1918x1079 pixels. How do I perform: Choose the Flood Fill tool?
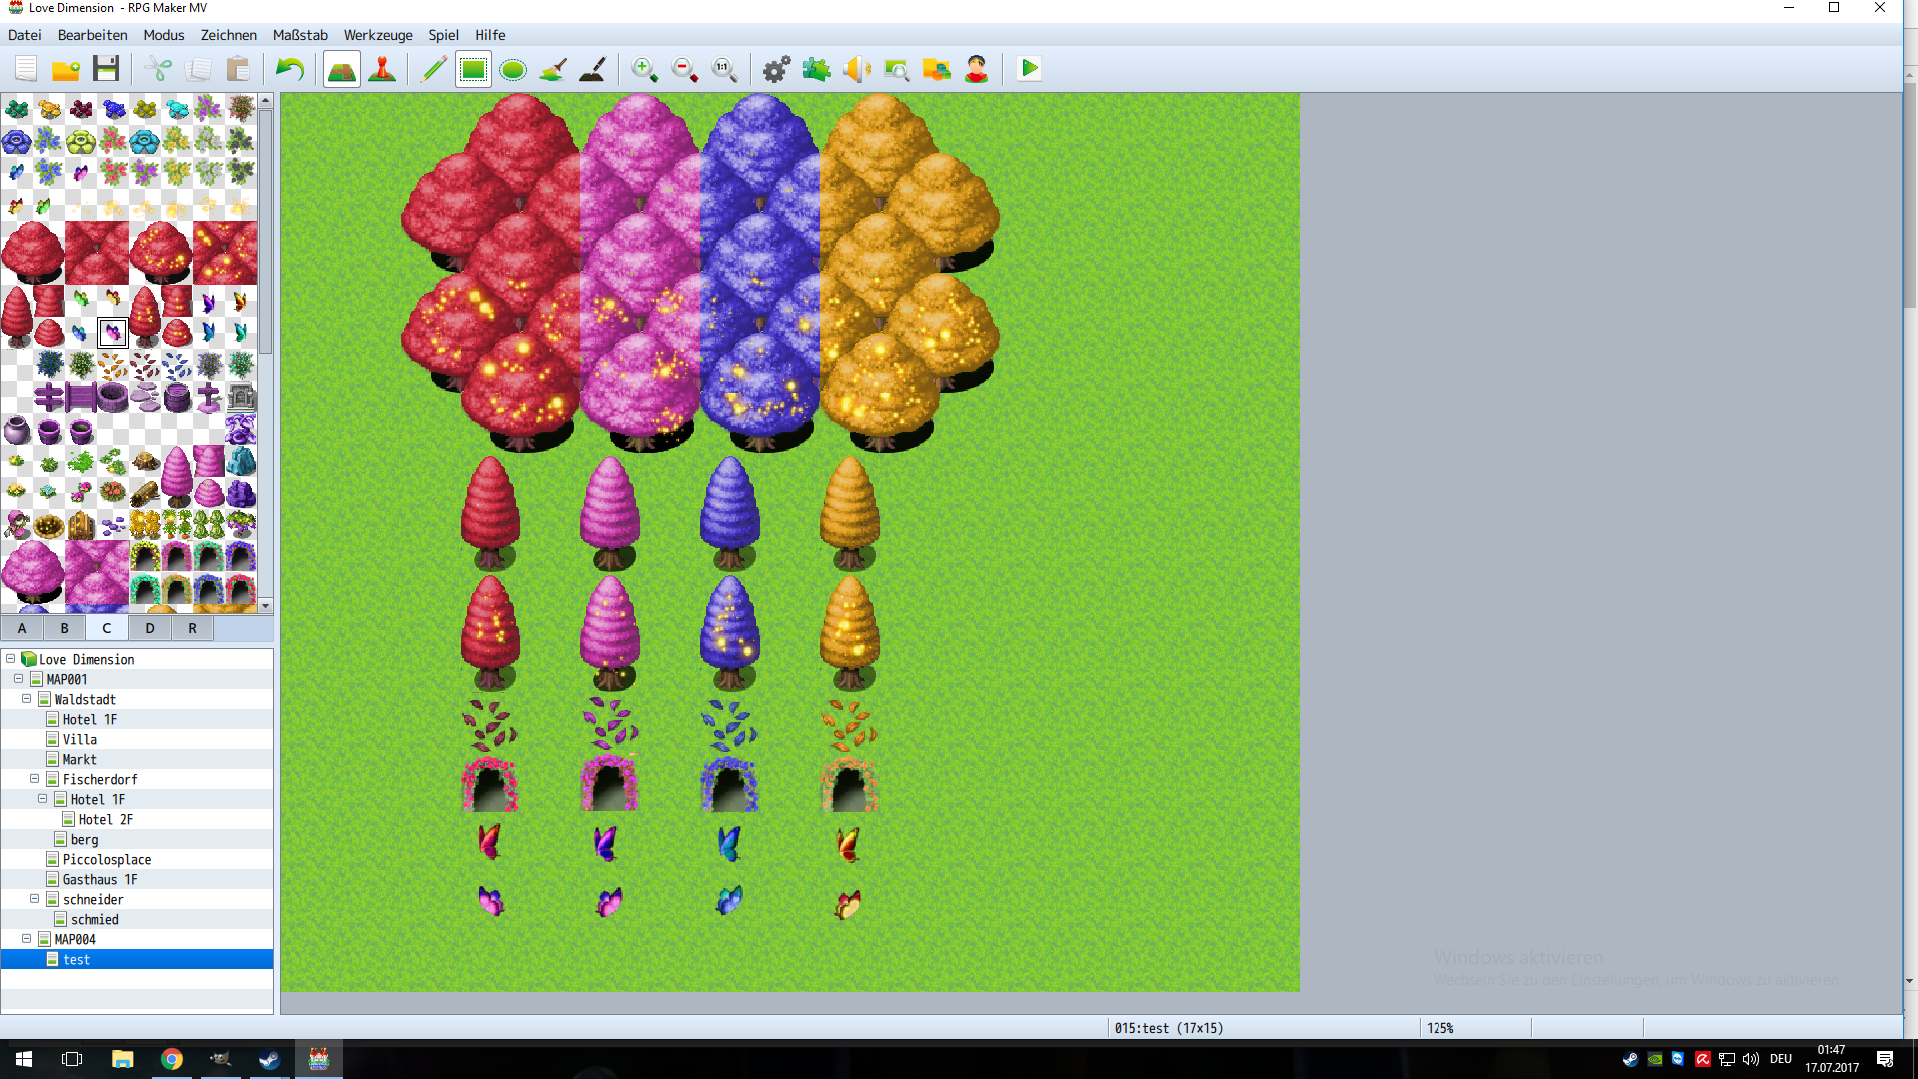tap(553, 70)
